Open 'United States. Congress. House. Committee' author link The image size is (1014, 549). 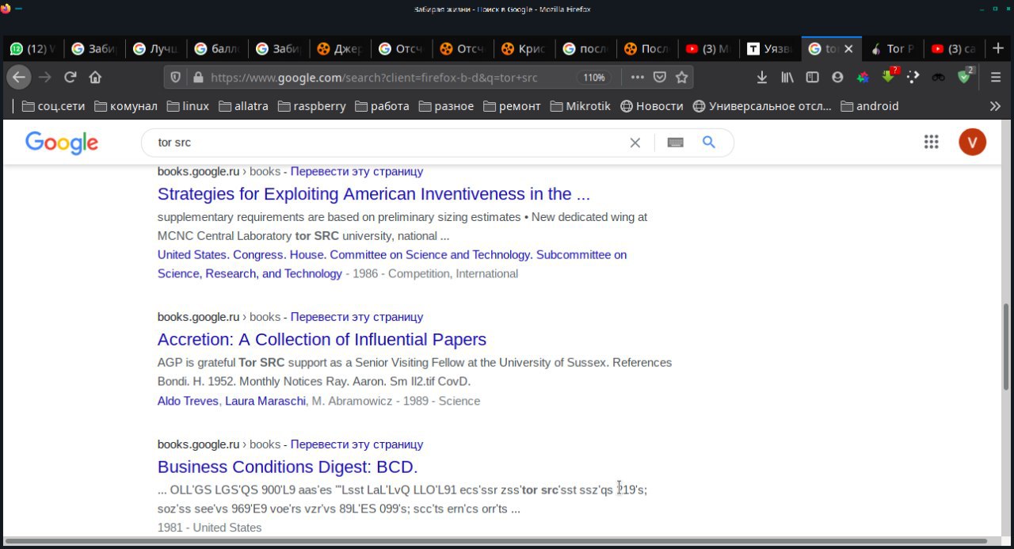tap(392, 265)
